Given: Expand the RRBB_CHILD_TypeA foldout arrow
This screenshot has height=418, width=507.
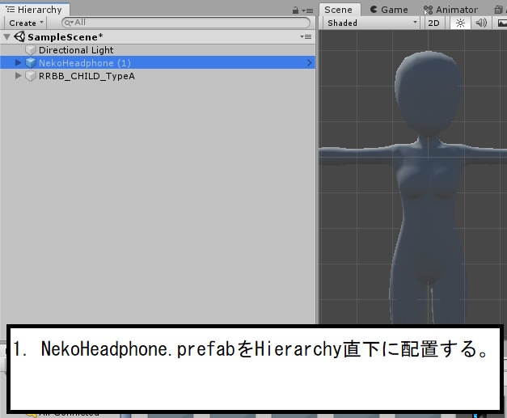Looking at the screenshot, I should 19,76.
